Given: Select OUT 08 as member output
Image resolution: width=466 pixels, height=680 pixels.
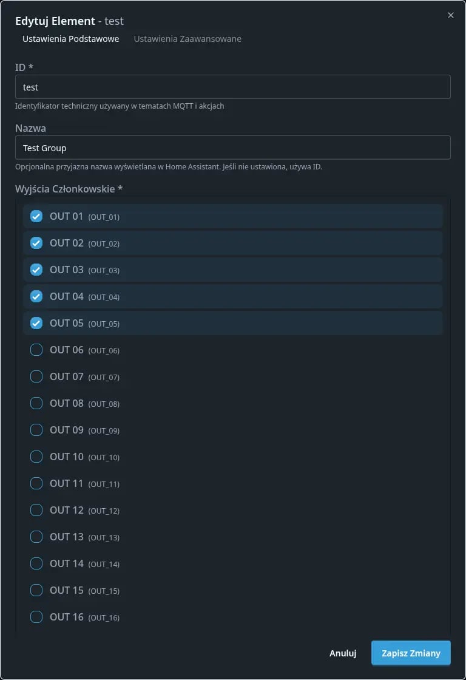Looking at the screenshot, I should click(36, 403).
